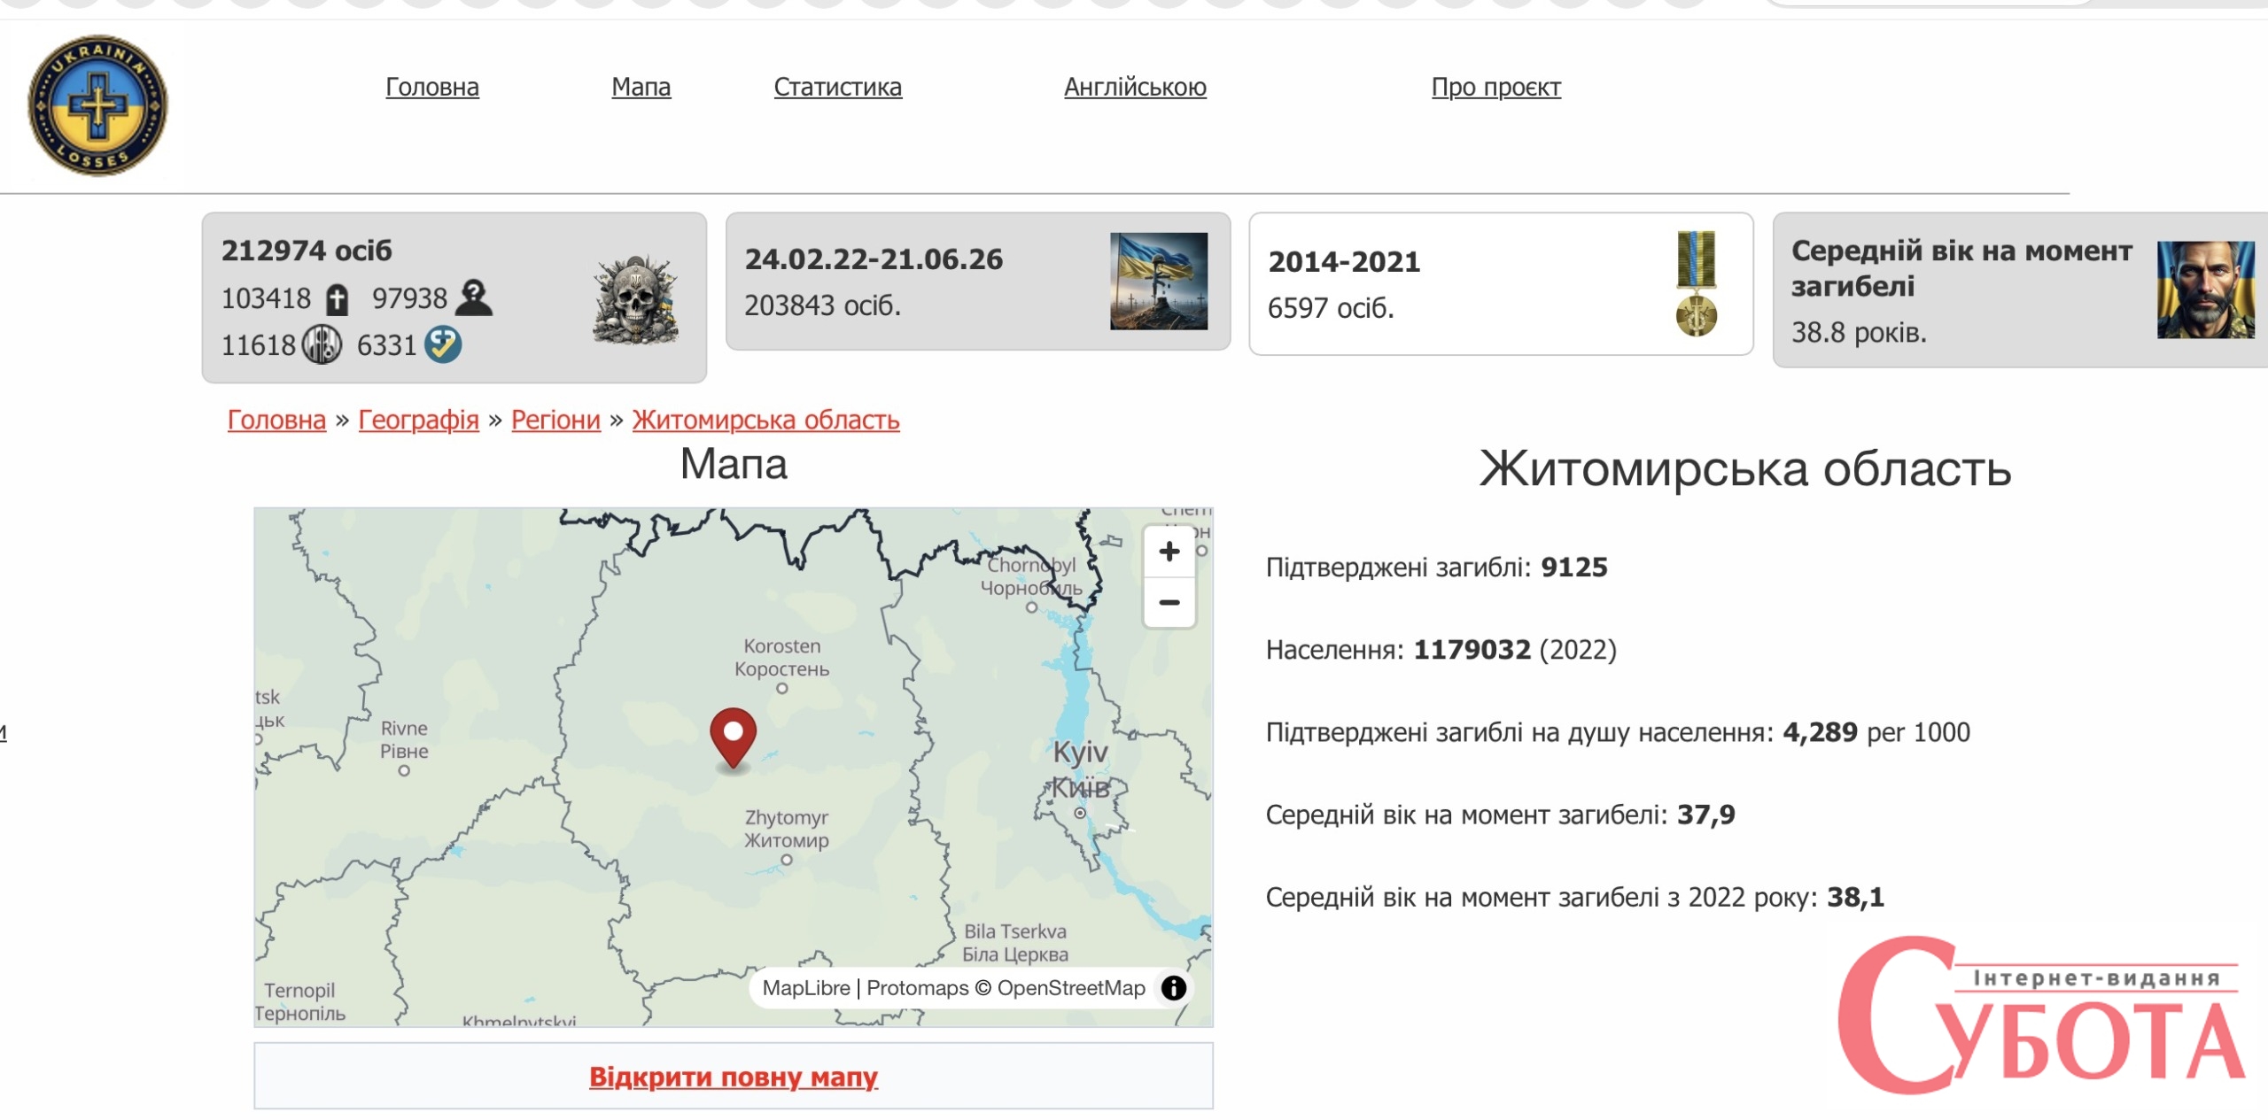Click the missing person silhouette icon beside 97938
This screenshot has height=1120, width=2268.
tap(474, 297)
